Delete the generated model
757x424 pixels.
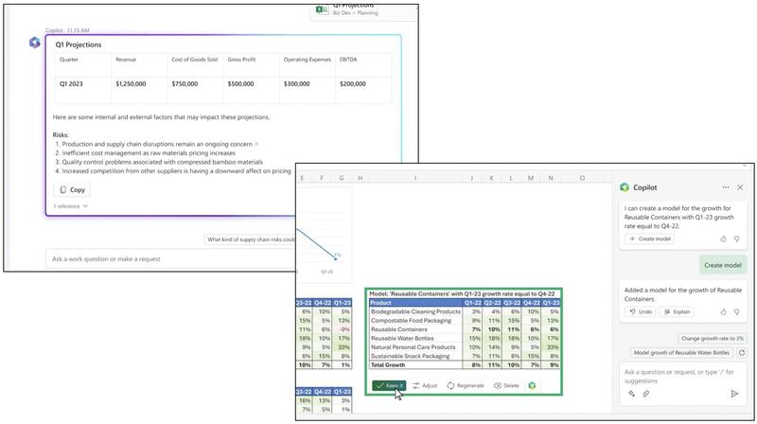tap(506, 385)
